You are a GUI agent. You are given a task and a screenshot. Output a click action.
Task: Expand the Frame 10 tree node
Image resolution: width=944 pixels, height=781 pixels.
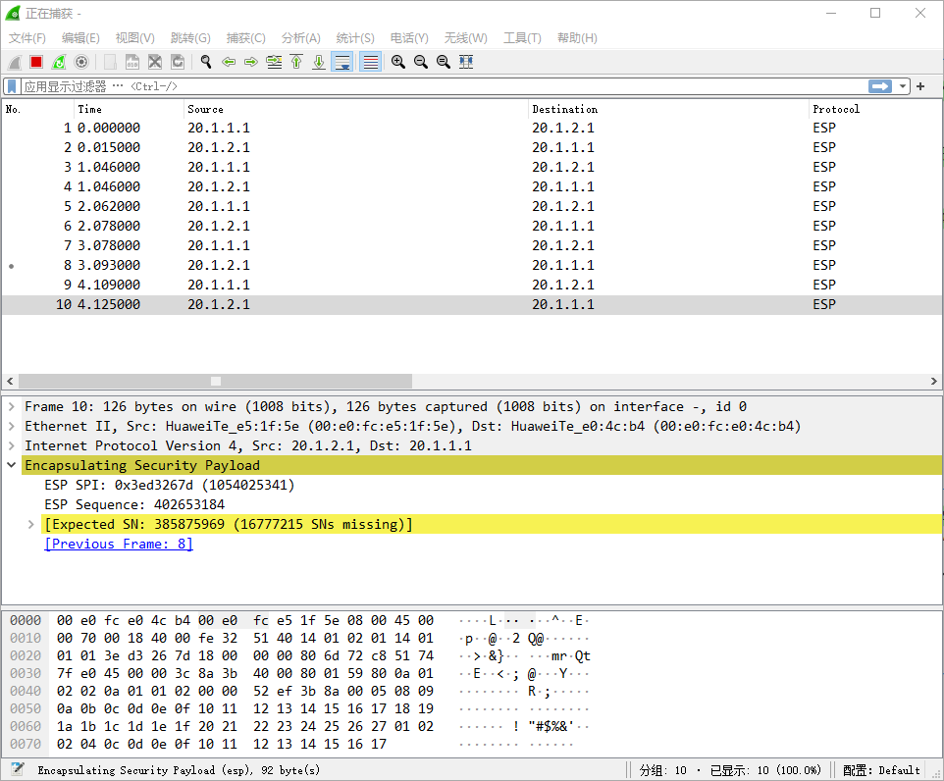pyautogui.click(x=12, y=407)
